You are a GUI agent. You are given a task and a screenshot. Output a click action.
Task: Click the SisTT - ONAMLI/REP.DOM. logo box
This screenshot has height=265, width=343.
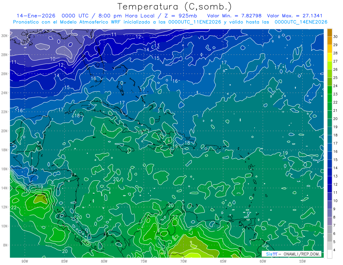292,254
